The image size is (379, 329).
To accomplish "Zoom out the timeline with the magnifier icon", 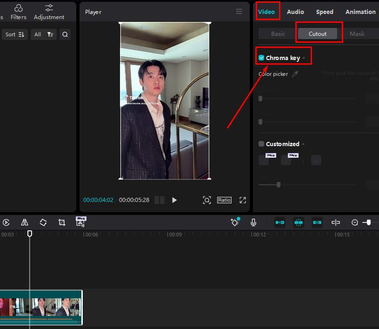I will [354, 222].
